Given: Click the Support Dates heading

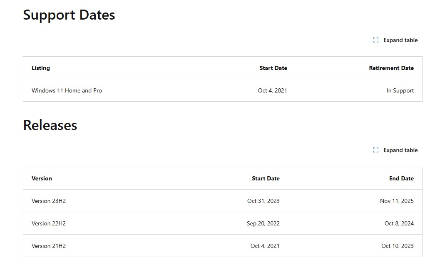Looking at the screenshot, I should point(69,15).
